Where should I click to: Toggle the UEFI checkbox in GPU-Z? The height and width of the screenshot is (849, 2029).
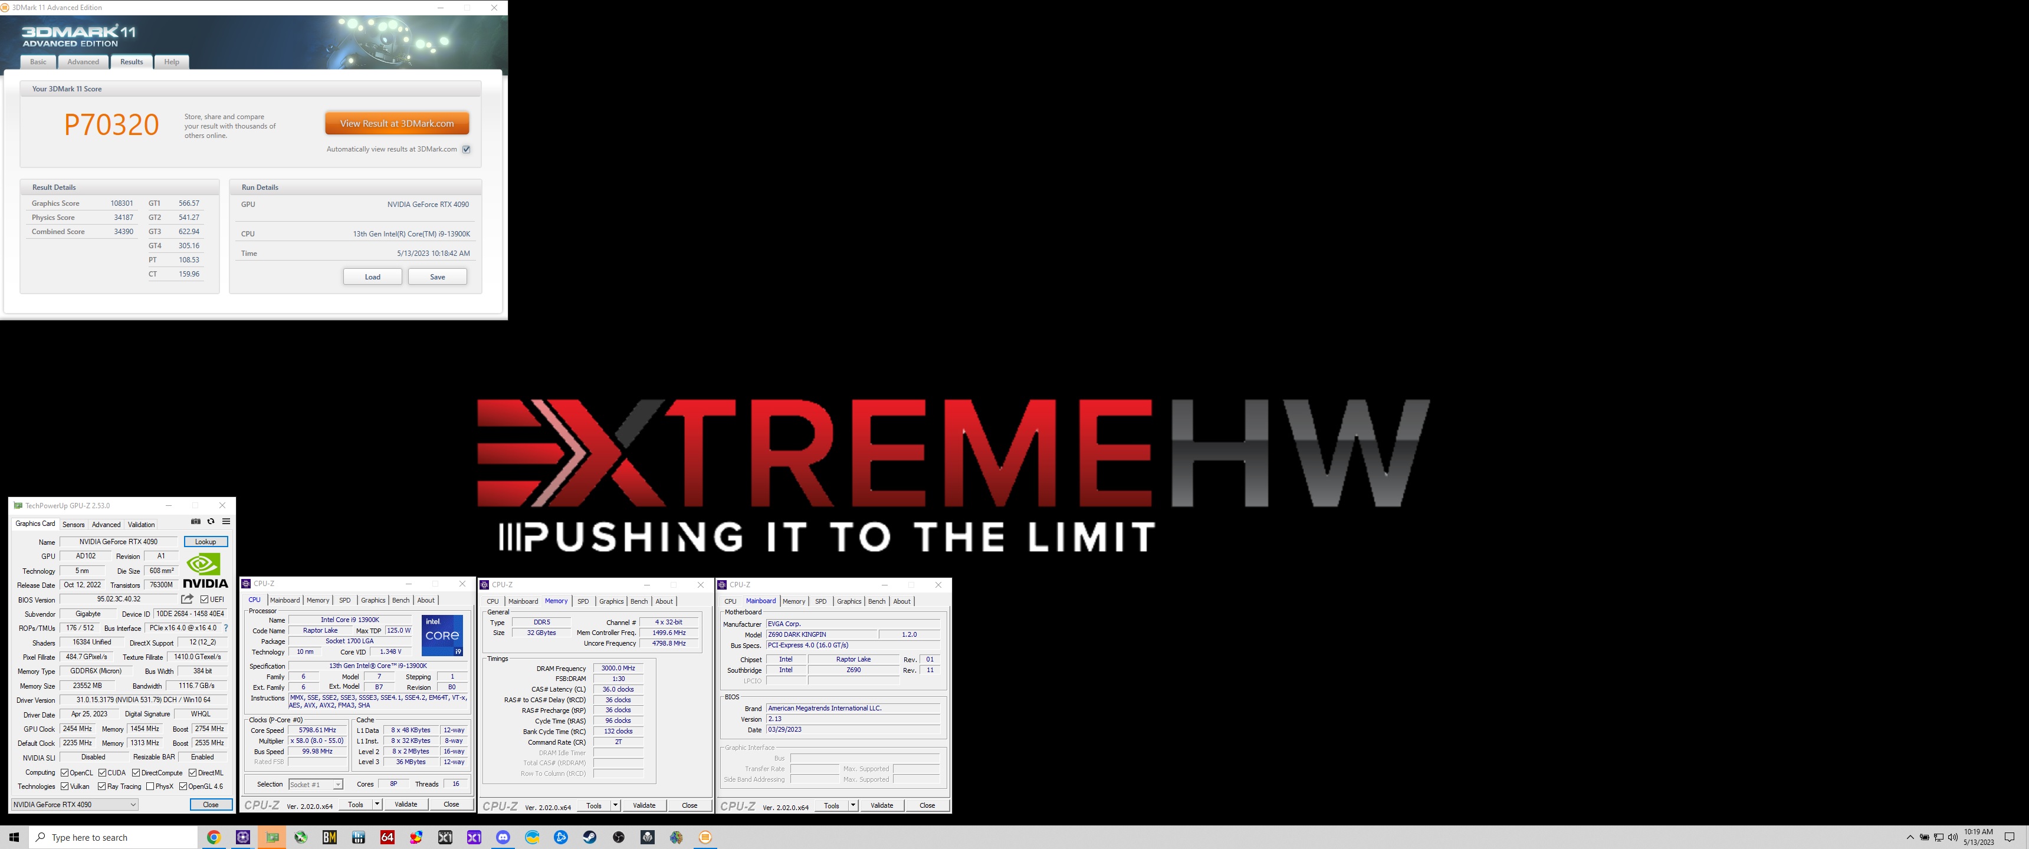coord(204,600)
